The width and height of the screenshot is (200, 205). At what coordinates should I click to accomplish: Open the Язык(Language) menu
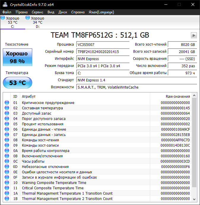[101, 12]
